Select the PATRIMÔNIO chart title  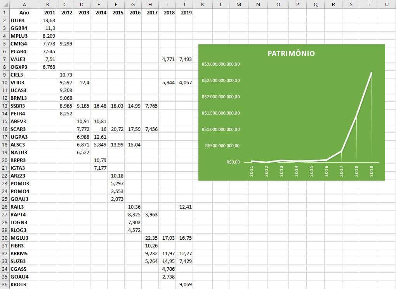291,54
